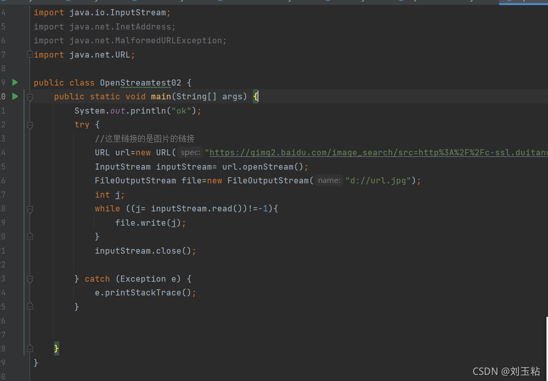Click the 'name:' parameter hint
The height and width of the screenshot is (381, 548).
[329, 180]
